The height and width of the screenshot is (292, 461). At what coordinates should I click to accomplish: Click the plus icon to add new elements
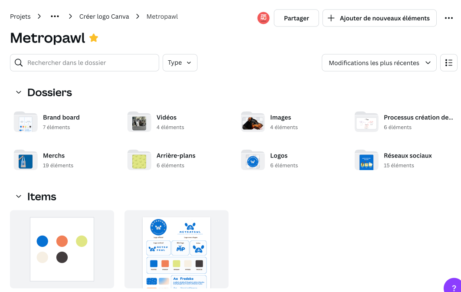pos(331,18)
